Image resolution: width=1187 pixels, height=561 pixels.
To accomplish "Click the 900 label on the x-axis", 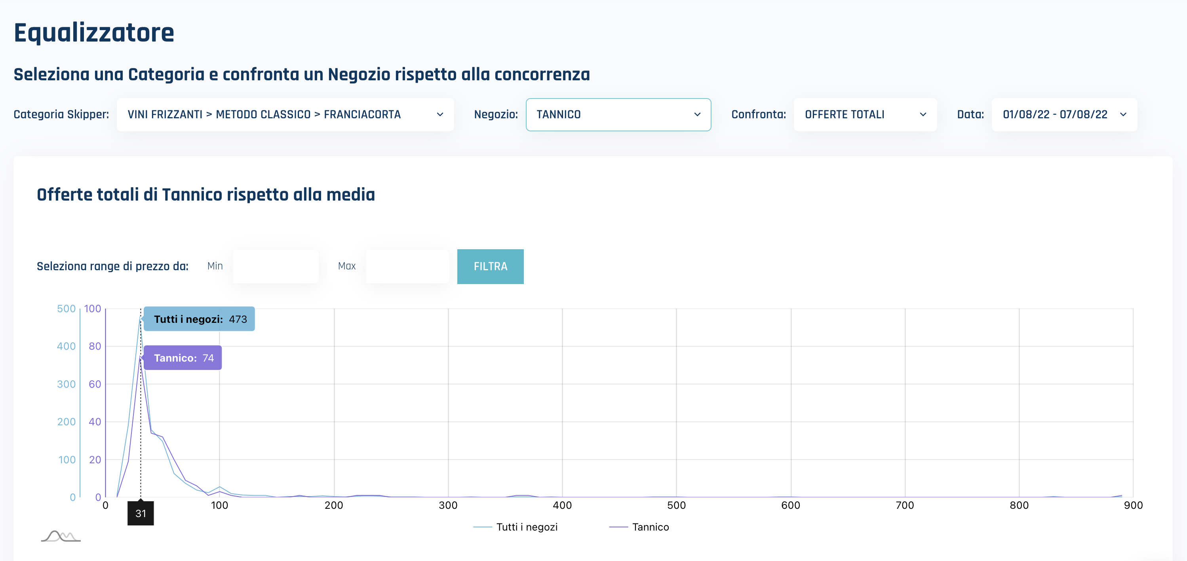I will coord(1134,505).
